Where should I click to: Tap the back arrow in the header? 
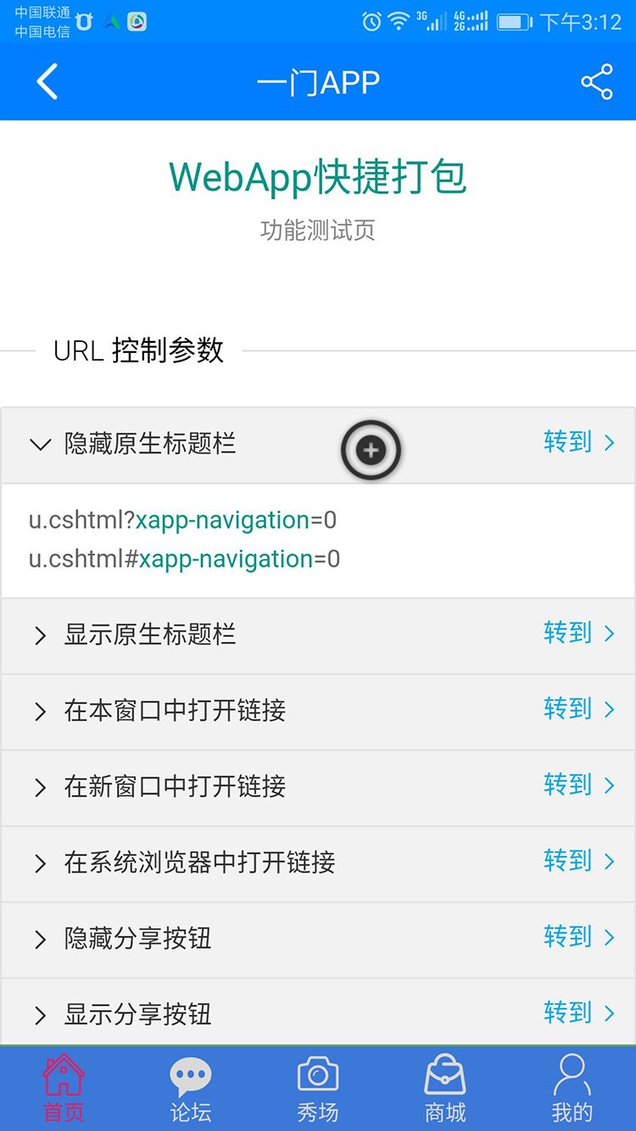[x=47, y=82]
